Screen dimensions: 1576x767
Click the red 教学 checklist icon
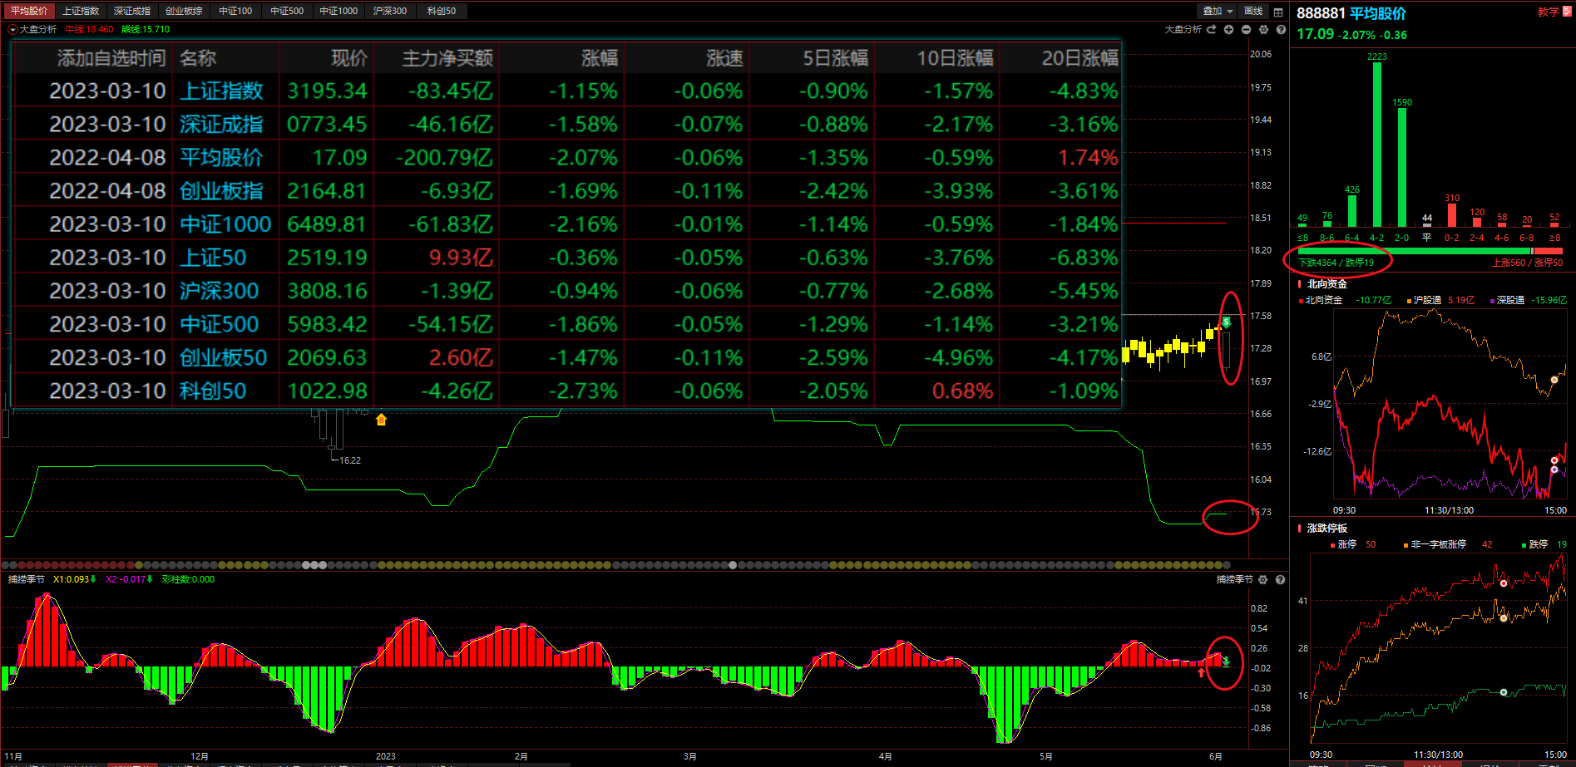1566,12
